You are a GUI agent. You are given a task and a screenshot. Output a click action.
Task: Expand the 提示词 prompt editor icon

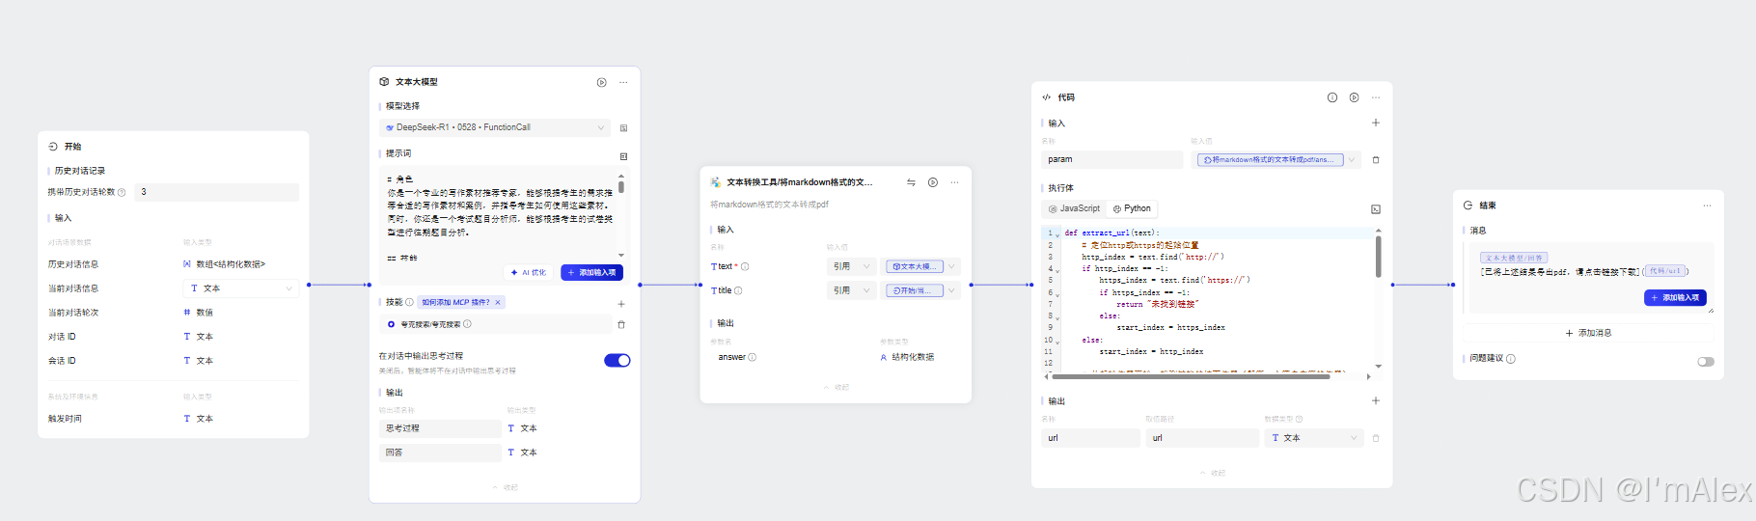coord(623,155)
